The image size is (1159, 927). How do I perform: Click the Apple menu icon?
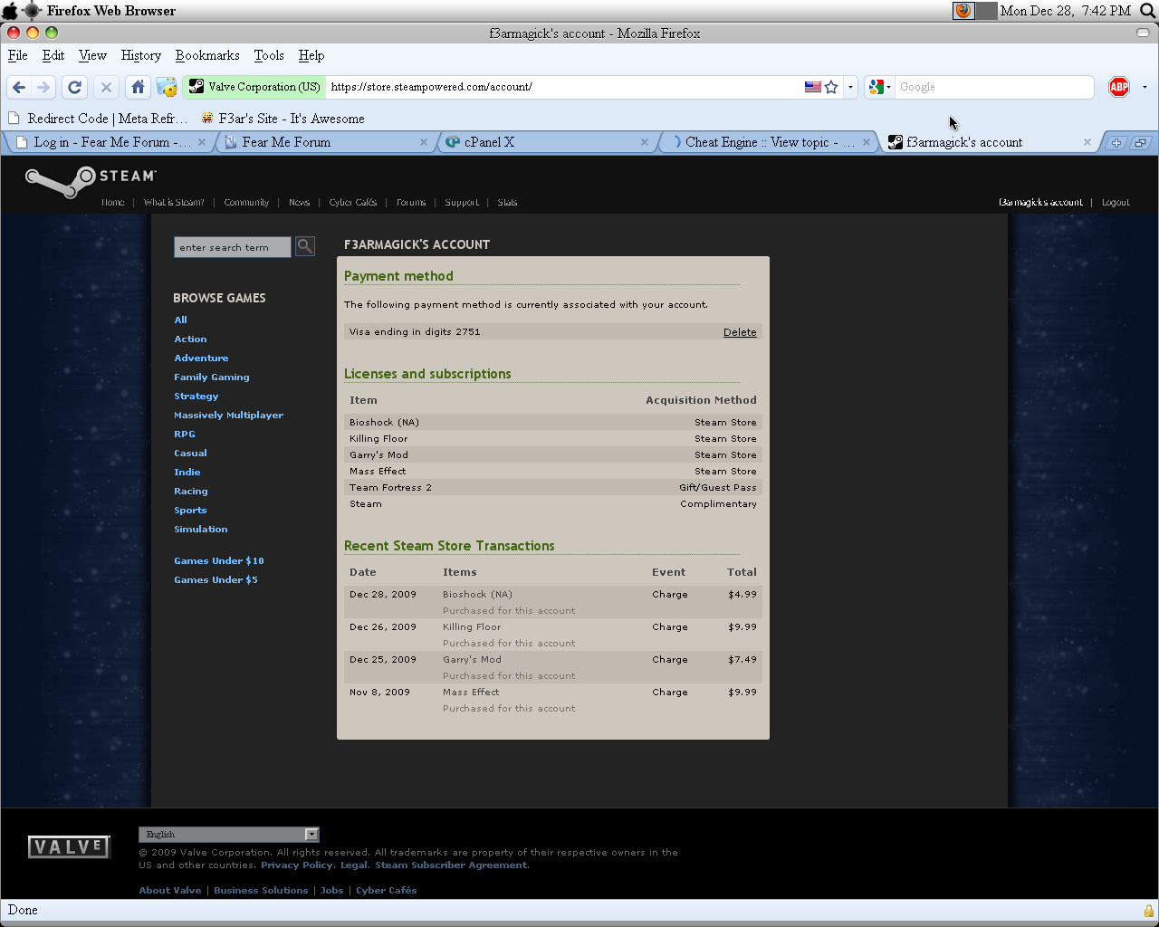(10, 11)
